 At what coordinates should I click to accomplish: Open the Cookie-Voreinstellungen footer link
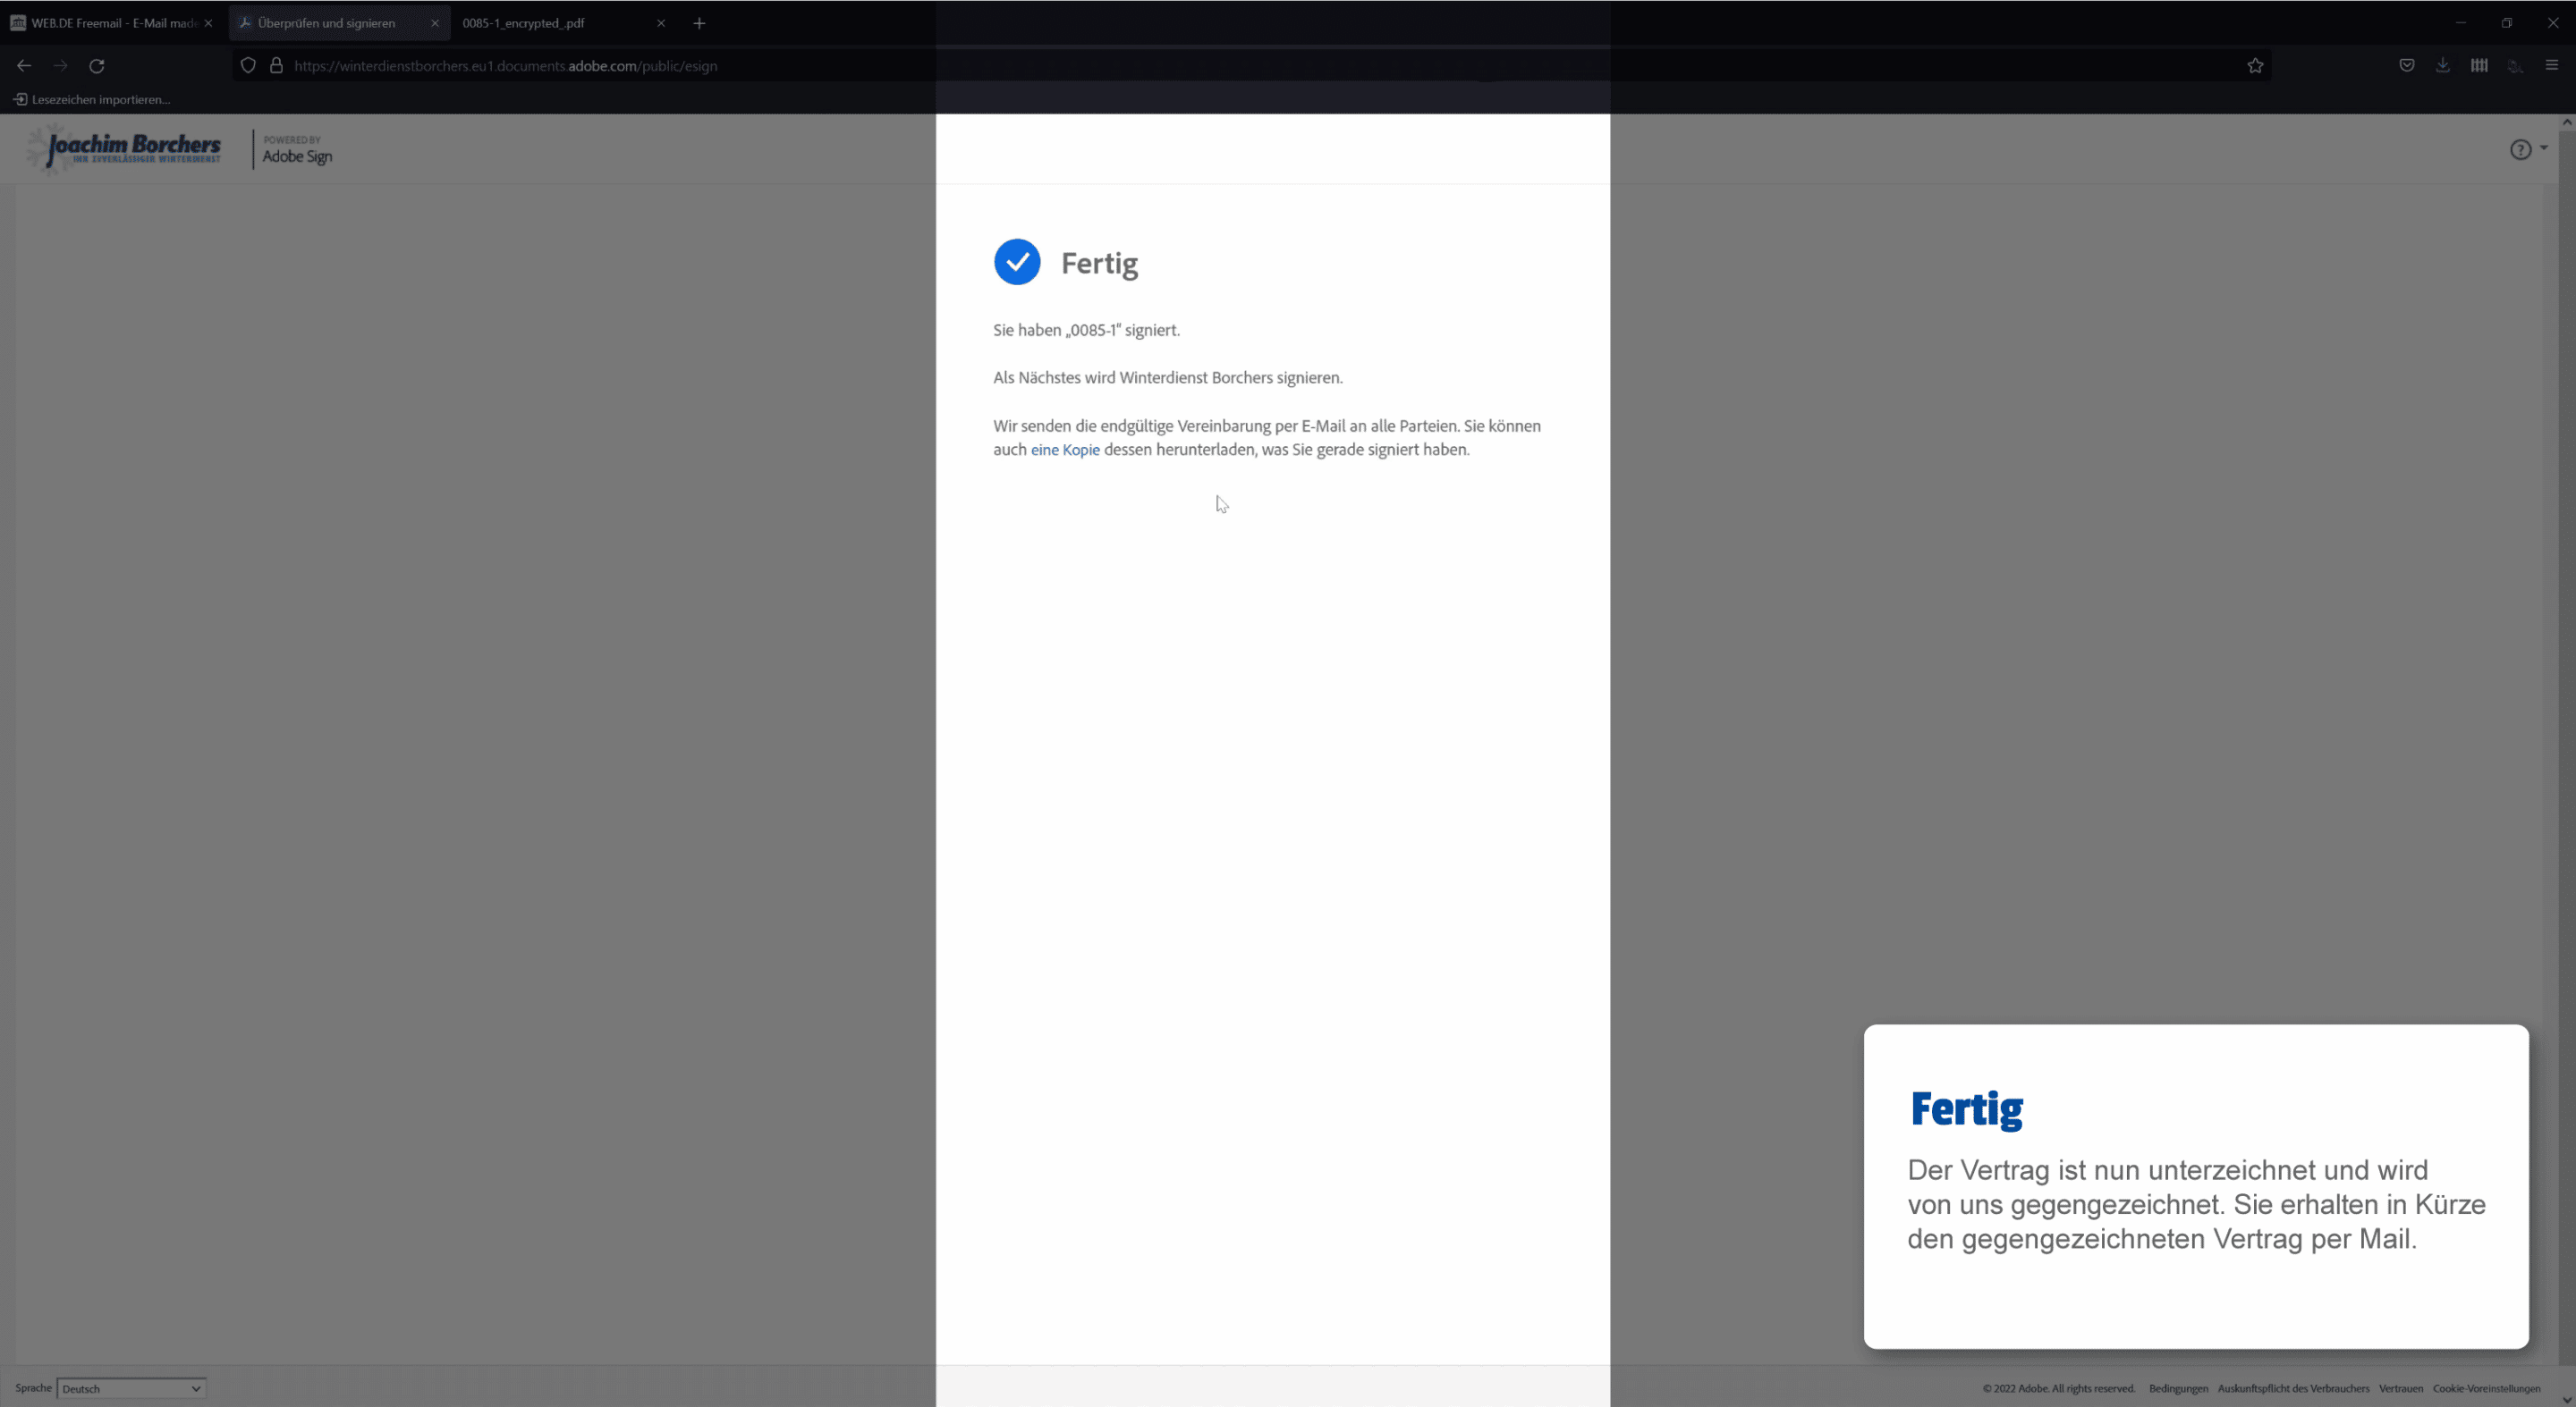[x=2486, y=1388]
